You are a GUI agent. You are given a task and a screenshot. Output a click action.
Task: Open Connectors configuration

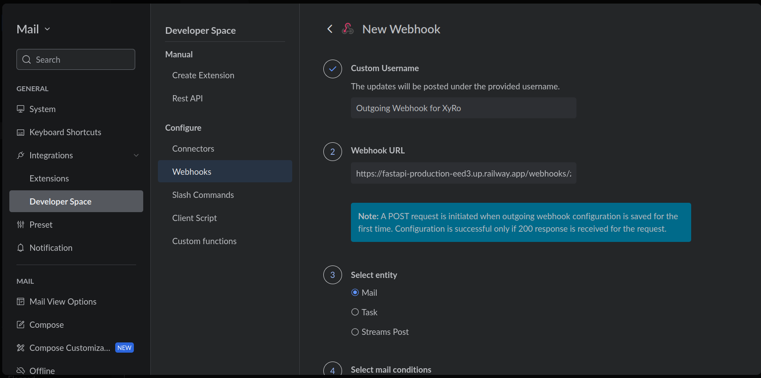click(225, 149)
